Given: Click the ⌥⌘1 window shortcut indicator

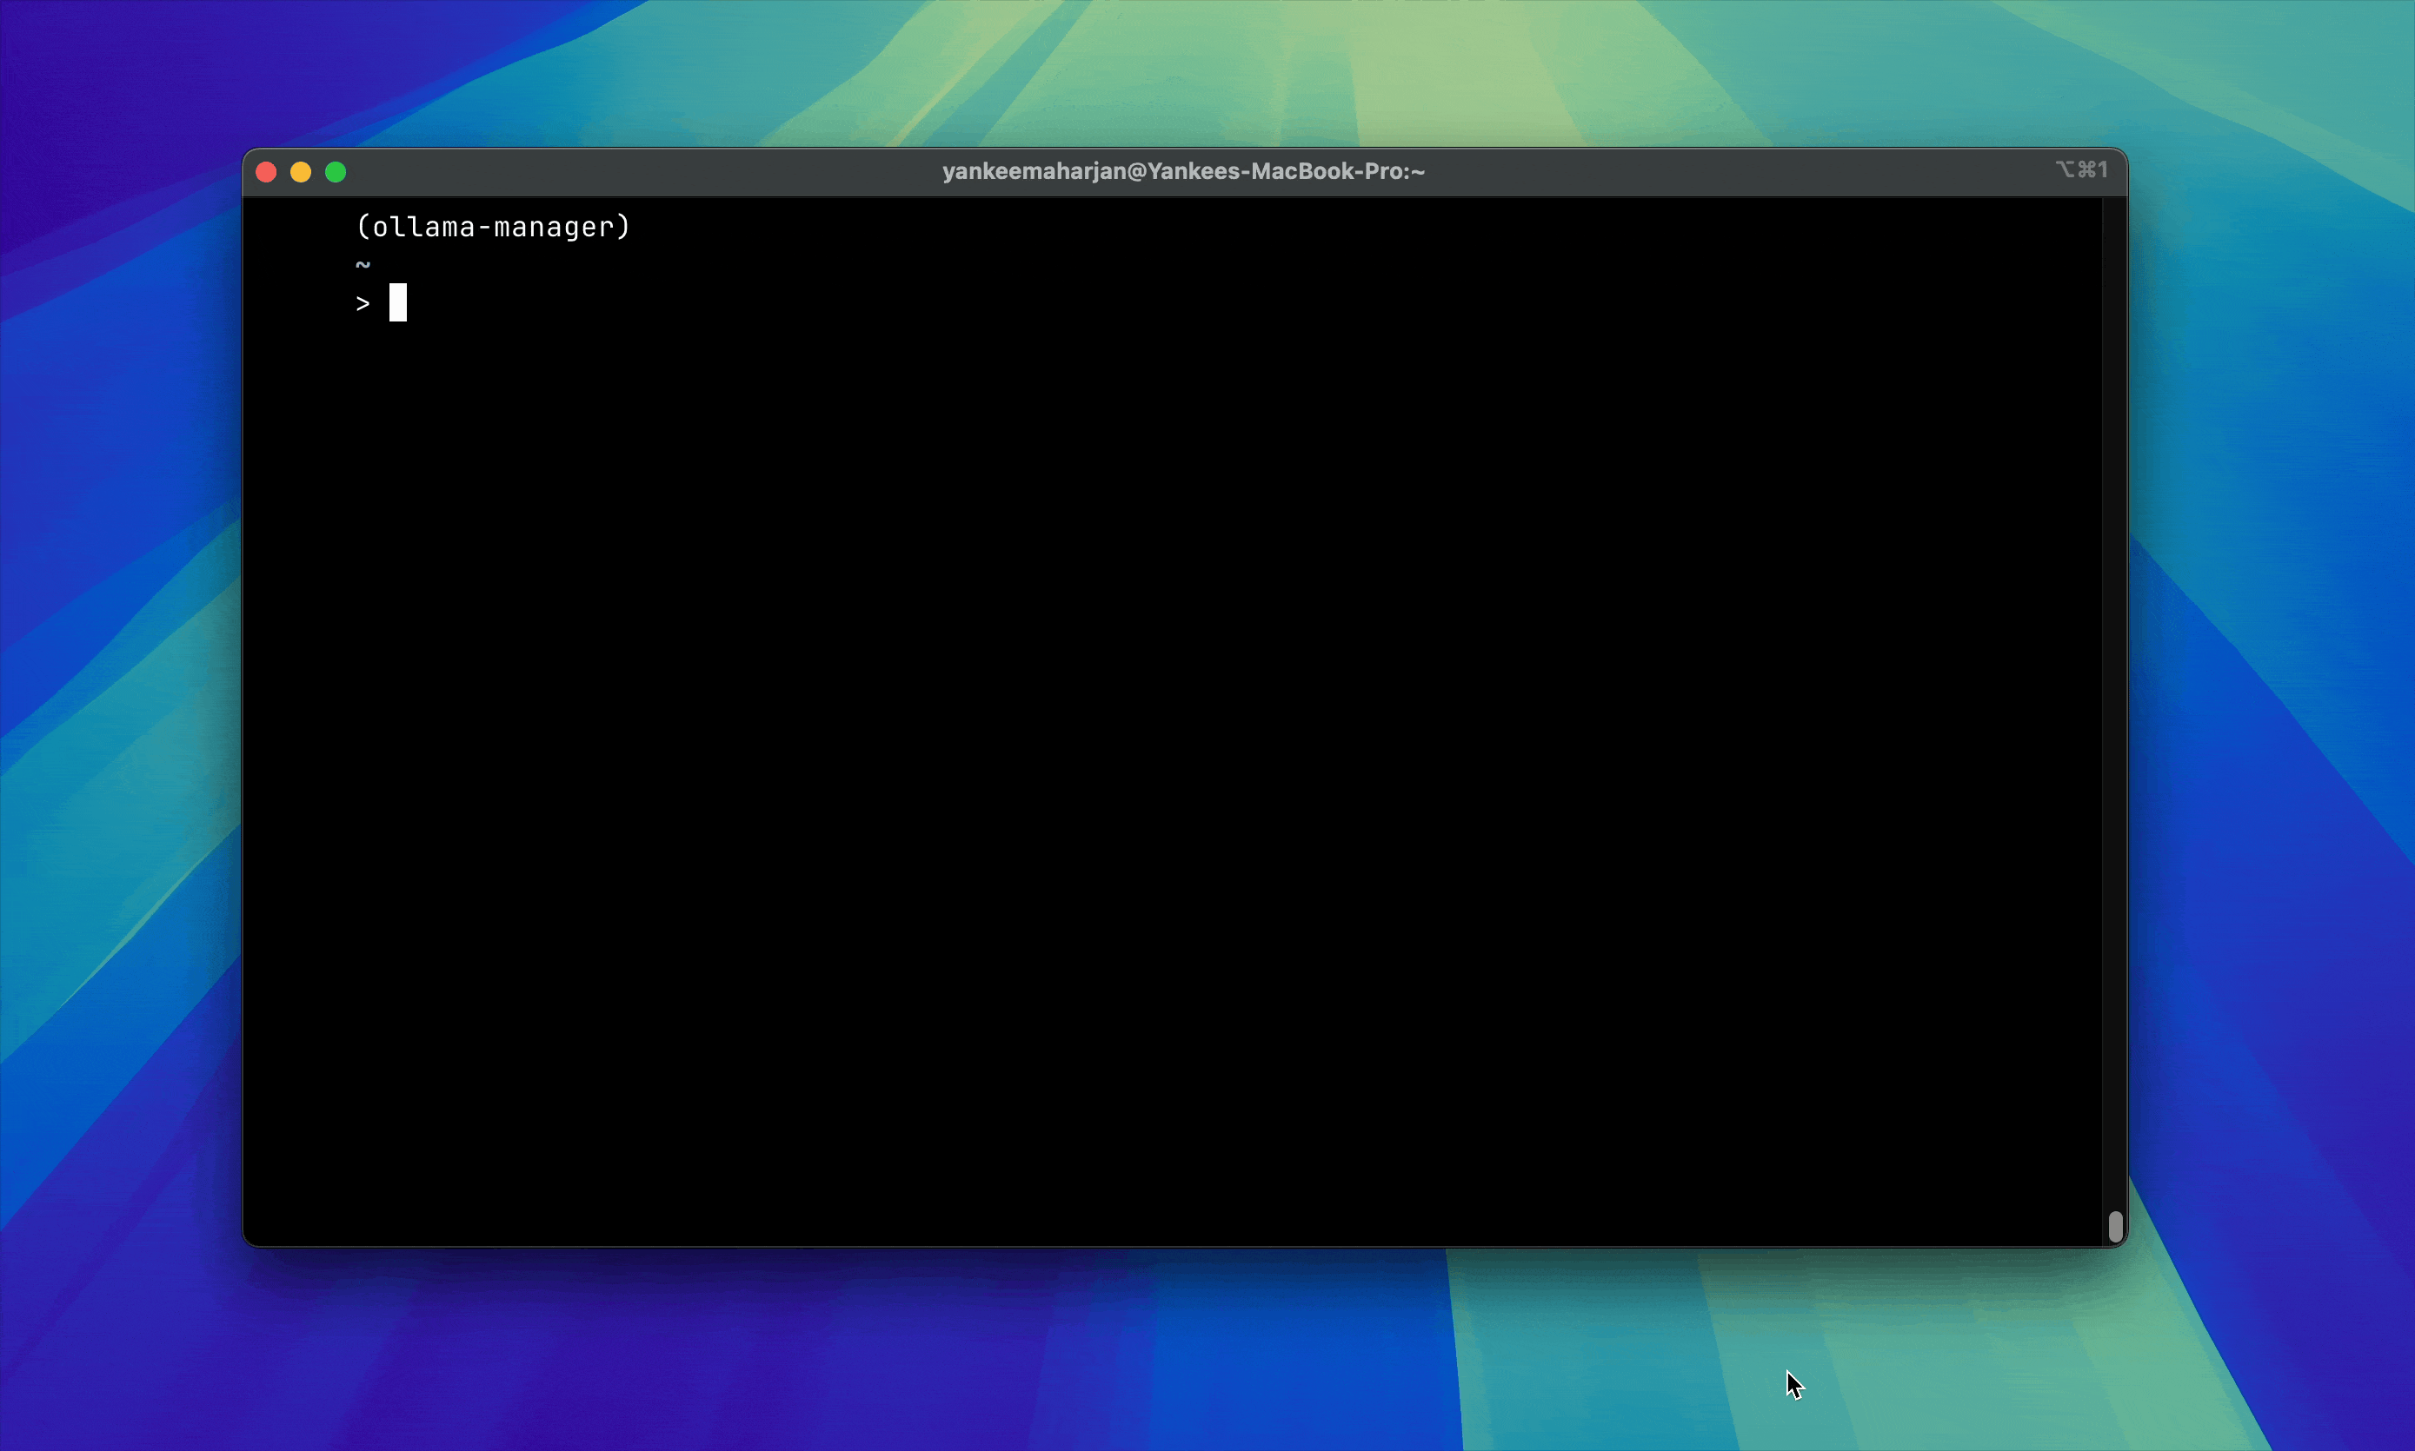Looking at the screenshot, I should click(2080, 170).
